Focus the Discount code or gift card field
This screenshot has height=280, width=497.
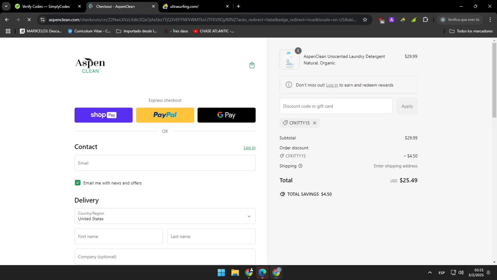336,106
